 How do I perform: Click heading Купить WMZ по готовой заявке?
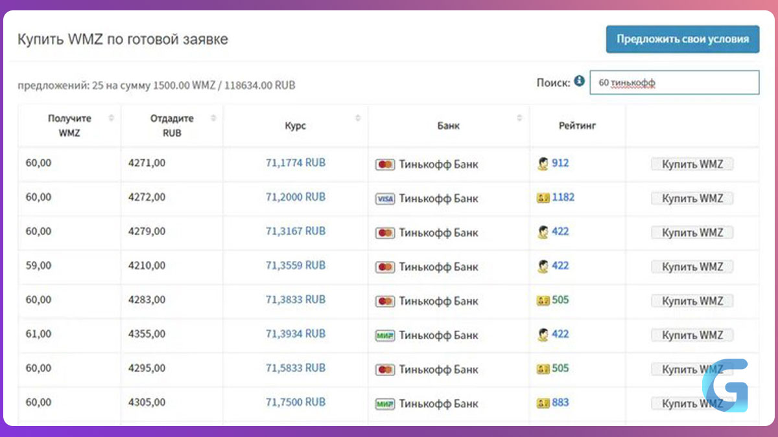pyautogui.click(x=123, y=39)
